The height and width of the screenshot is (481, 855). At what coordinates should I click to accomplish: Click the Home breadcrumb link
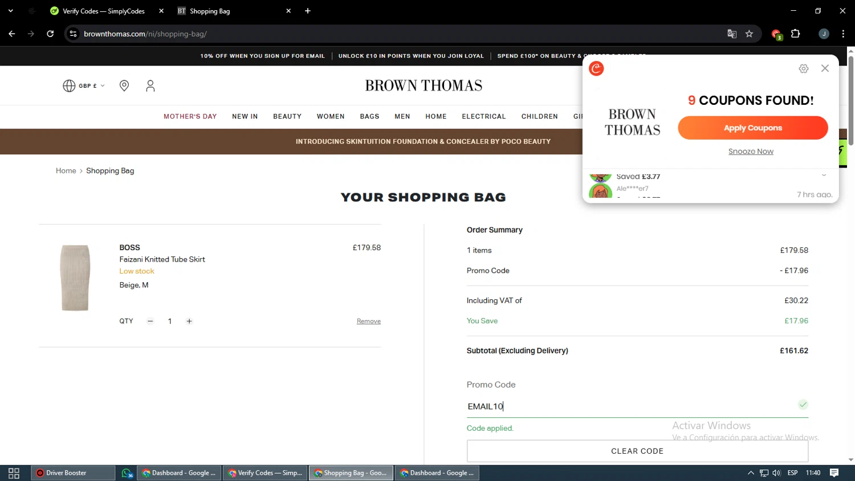[x=66, y=170]
